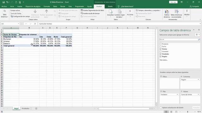Click the Inic. ses. sign-in button
The width and height of the screenshot is (202, 113).
(173, 2)
